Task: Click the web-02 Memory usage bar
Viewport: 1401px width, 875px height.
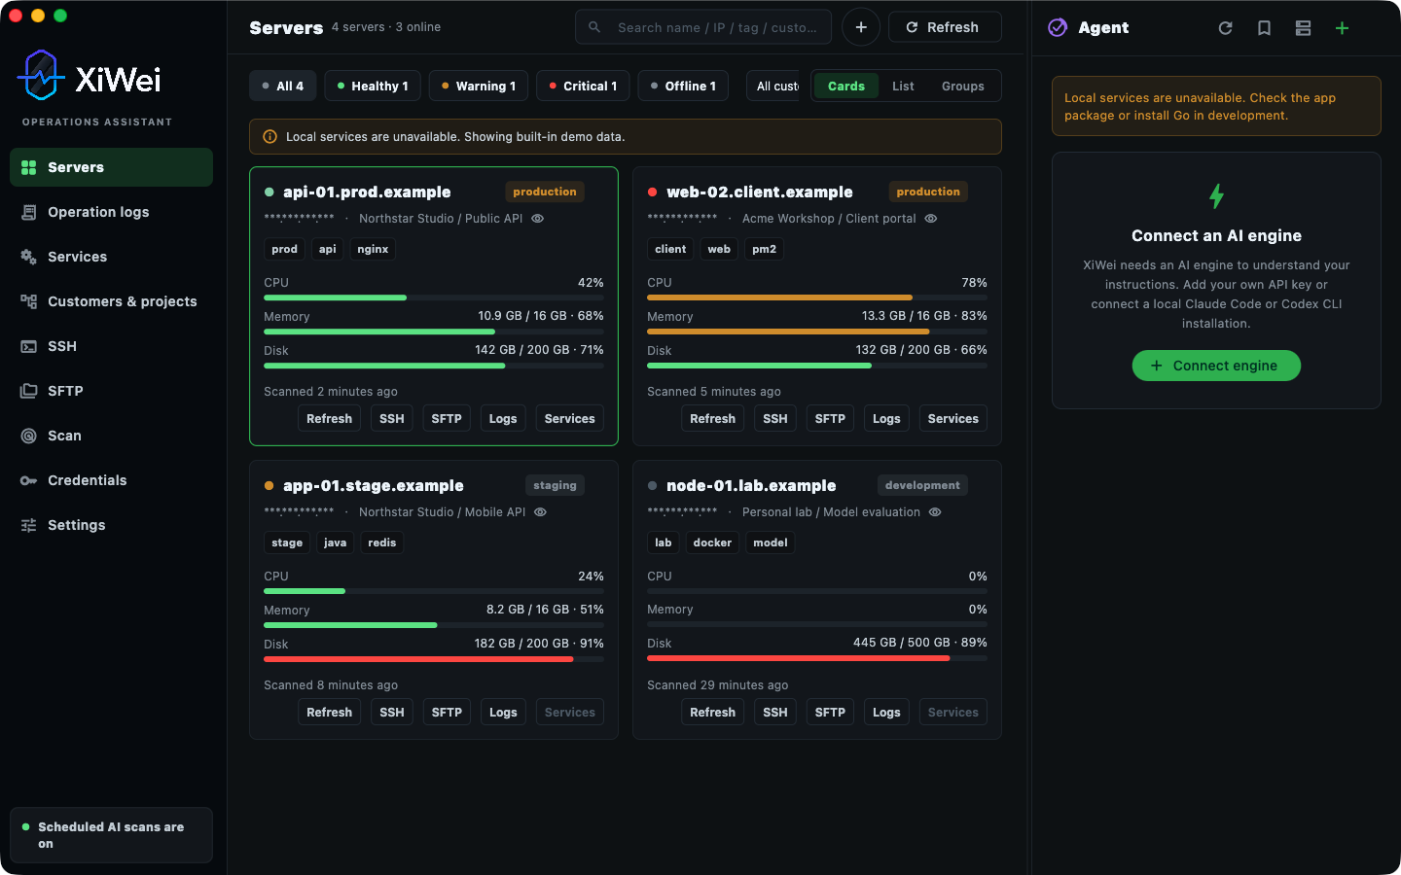Action: 817,332
